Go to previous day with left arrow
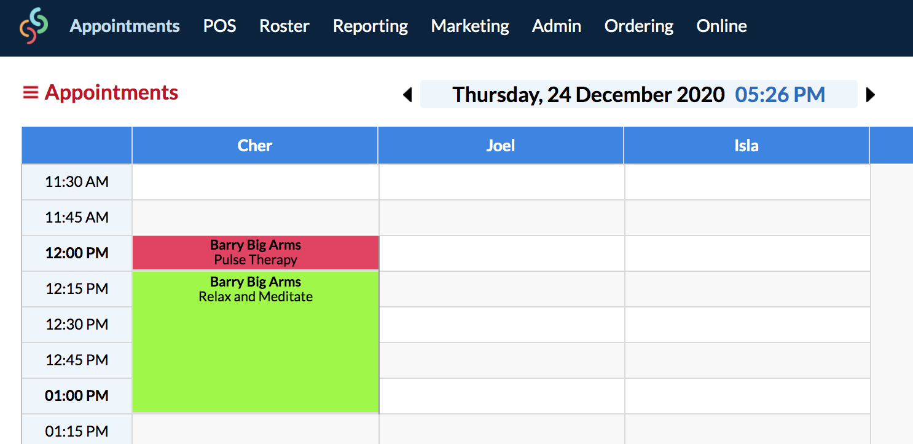This screenshot has height=444, width=913. [407, 95]
